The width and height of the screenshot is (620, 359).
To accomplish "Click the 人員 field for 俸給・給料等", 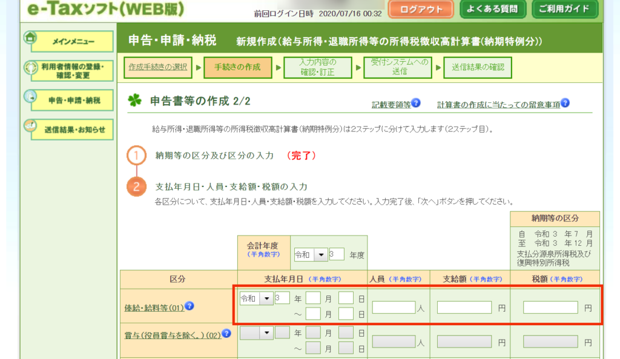I will [x=394, y=308].
